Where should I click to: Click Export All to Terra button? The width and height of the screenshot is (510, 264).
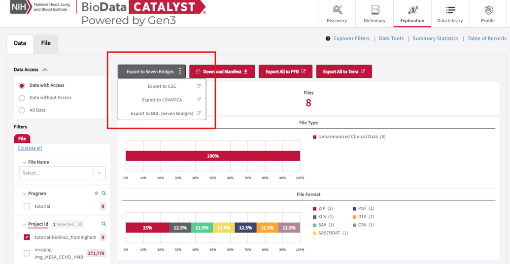coord(344,71)
